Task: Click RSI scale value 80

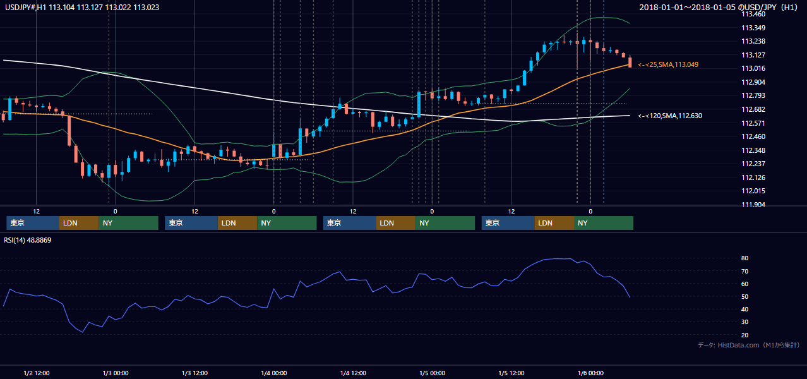Action: click(x=745, y=258)
